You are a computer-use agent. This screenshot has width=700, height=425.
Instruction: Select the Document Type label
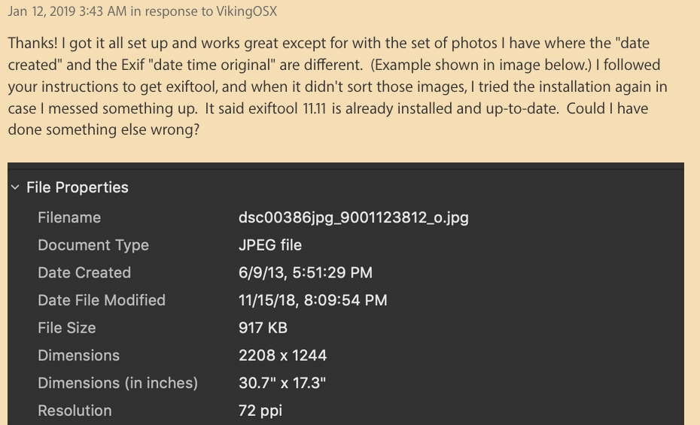coord(93,245)
